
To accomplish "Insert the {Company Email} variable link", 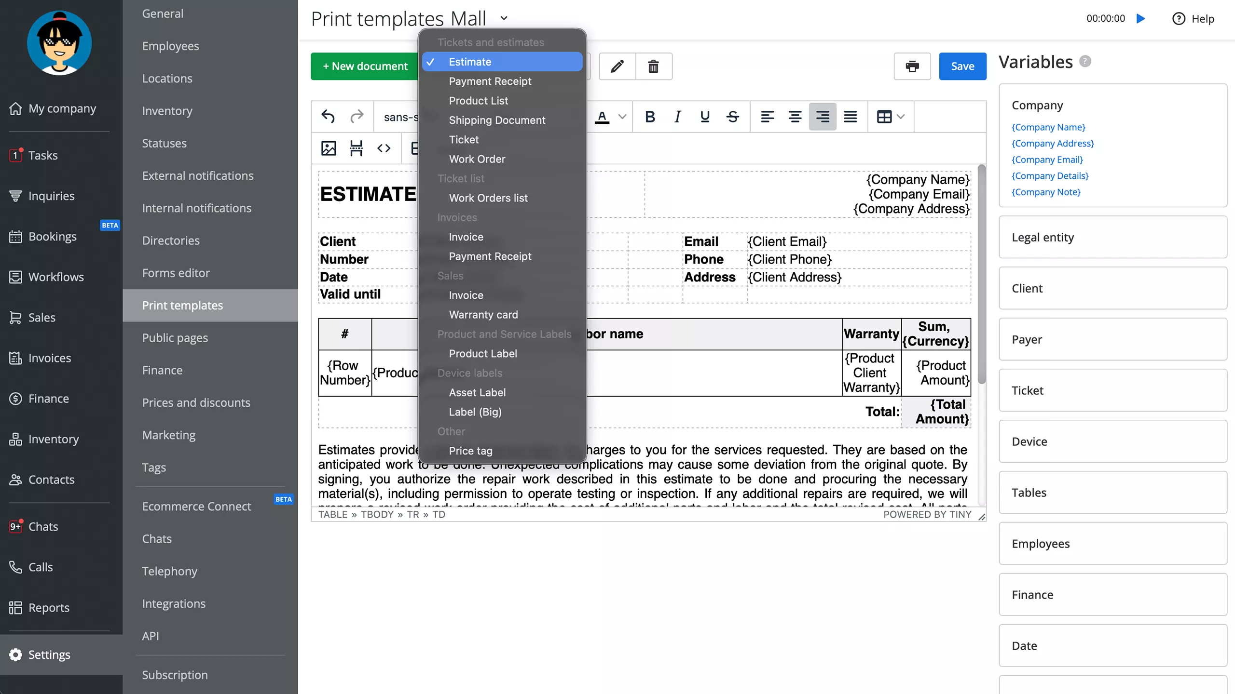I will [x=1047, y=160].
